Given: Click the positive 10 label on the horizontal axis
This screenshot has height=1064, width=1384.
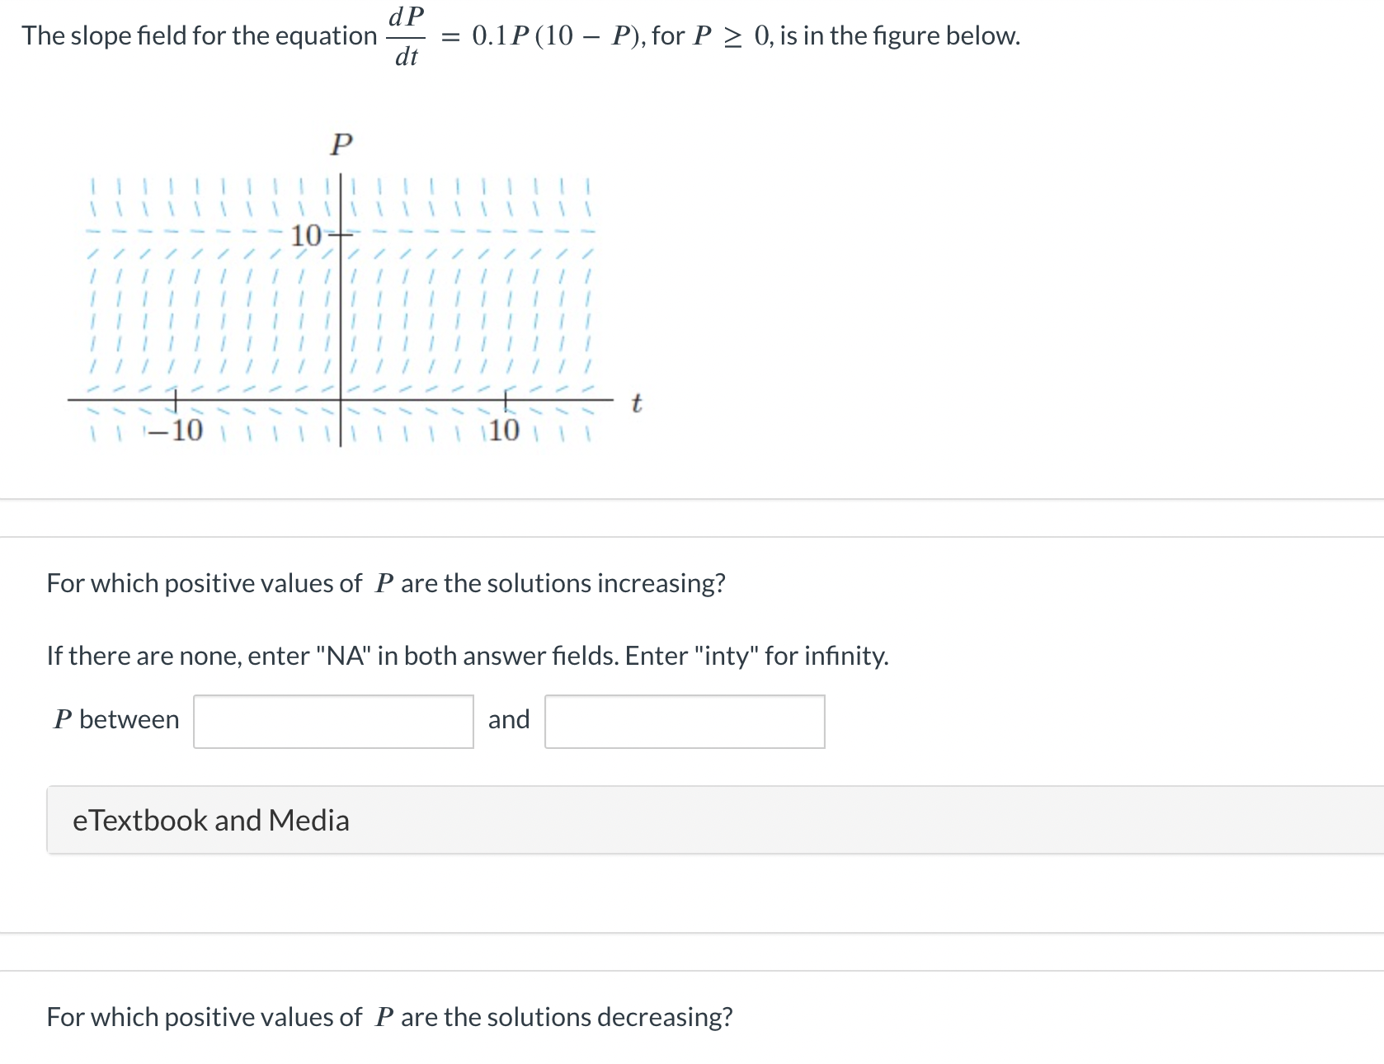Looking at the screenshot, I should pos(504,430).
